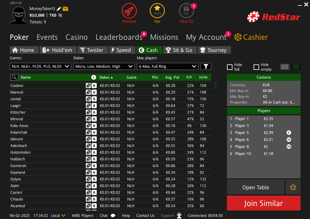
Task: Select the Caslano table row
Action: pos(110,86)
